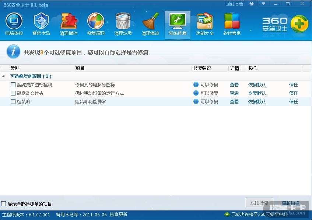Enable 显示全部检测到的项目 checkbox
Viewport: 312px width, 220px height.
pyautogui.click(x=4, y=204)
